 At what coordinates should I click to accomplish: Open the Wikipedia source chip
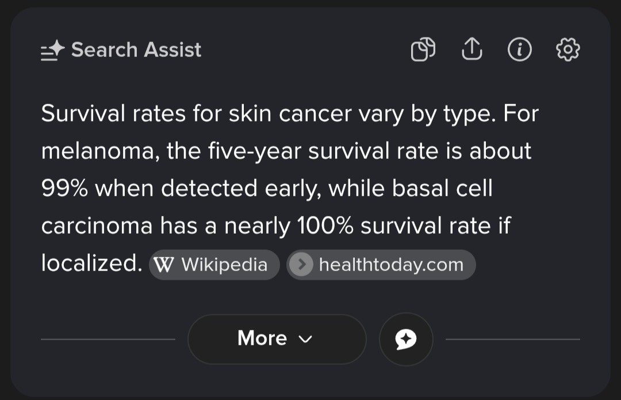click(x=214, y=265)
